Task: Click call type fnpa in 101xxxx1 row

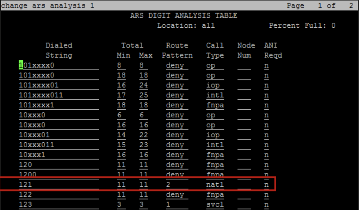Action: click(215, 105)
